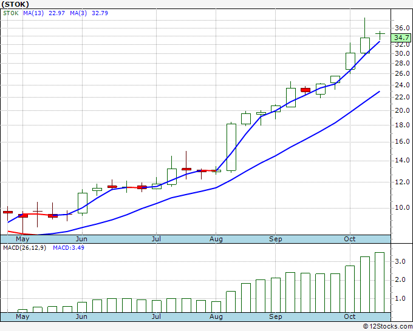
Task: Click the (STOK) ticker symbol label
Action: point(15,4)
